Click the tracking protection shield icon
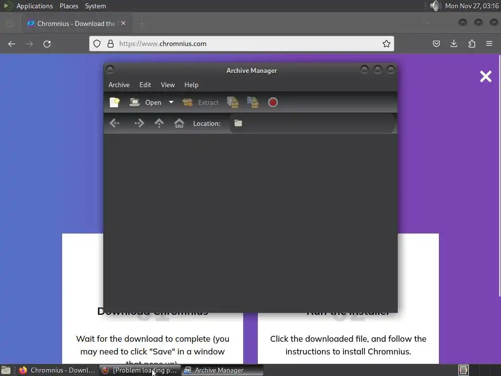Viewport: 501px width, 376px height. [x=97, y=44]
